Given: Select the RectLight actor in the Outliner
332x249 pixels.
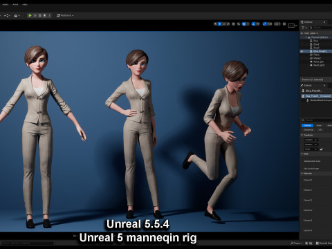Looking at the screenshot, I should (318, 62).
